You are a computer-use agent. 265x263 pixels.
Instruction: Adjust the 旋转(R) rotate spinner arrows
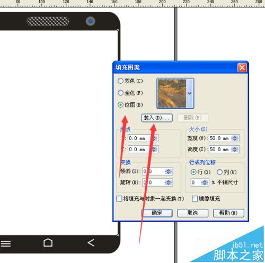point(169,182)
